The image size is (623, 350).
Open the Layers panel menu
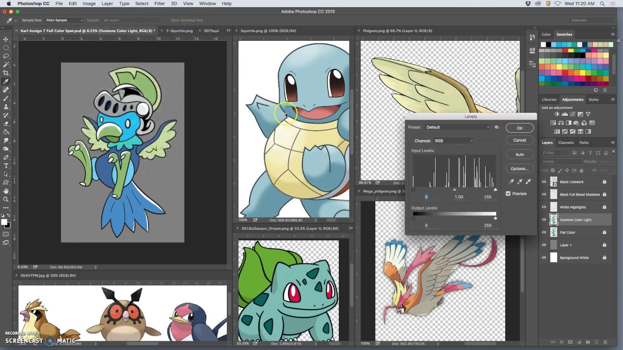613,142
